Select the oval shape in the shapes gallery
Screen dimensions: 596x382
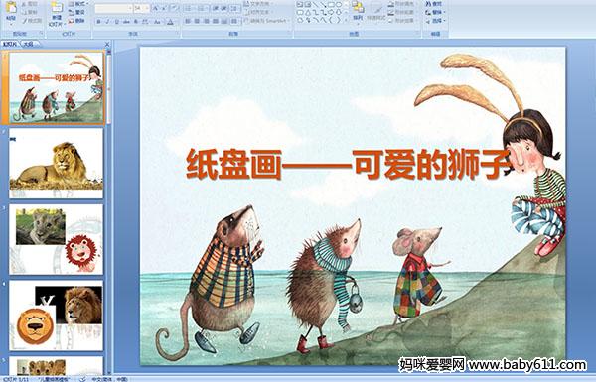pyautogui.click(x=339, y=5)
